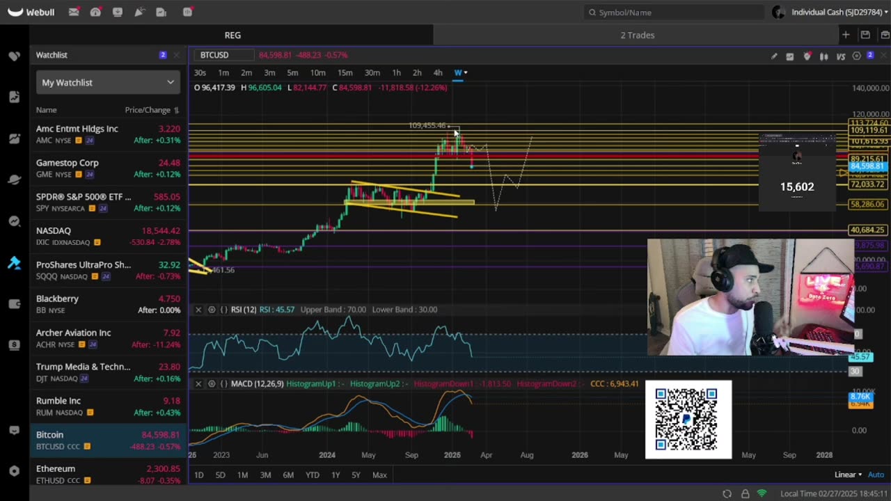Set chart range to 3M
Viewport: 891px width, 501px height.
click(x=265, y=475)
